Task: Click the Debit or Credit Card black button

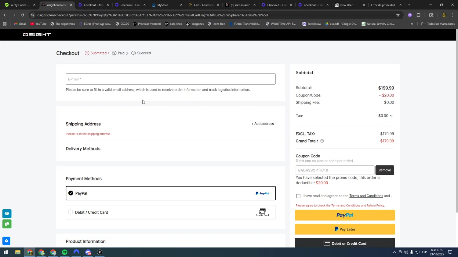Action: coord(345,243)
